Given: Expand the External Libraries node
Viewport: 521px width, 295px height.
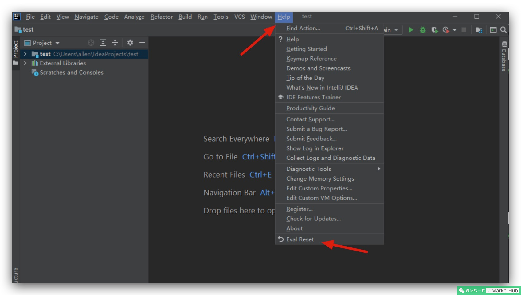Looking at the screenshot, I should click(25, 63).
